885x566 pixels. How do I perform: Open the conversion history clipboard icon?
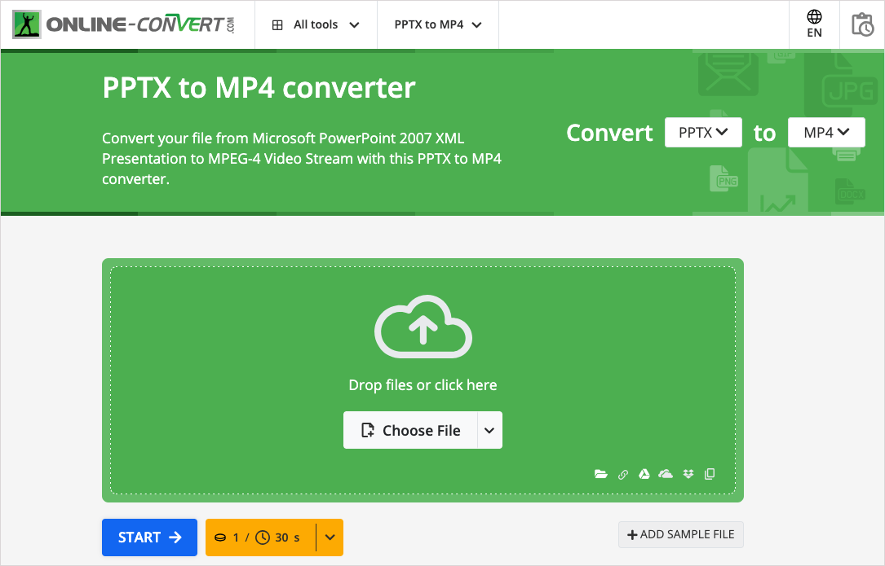click(x=862, y=24)
